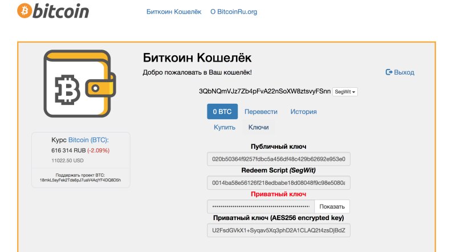Click the wallet address text
This screenshot has width=456, height=252.
(264, 92)
